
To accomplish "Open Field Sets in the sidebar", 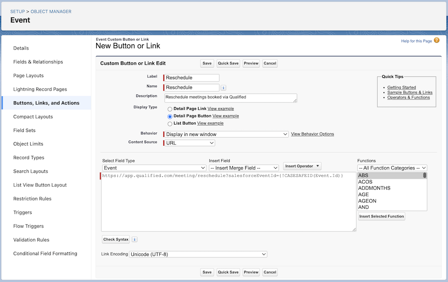I will click(24, 130).
